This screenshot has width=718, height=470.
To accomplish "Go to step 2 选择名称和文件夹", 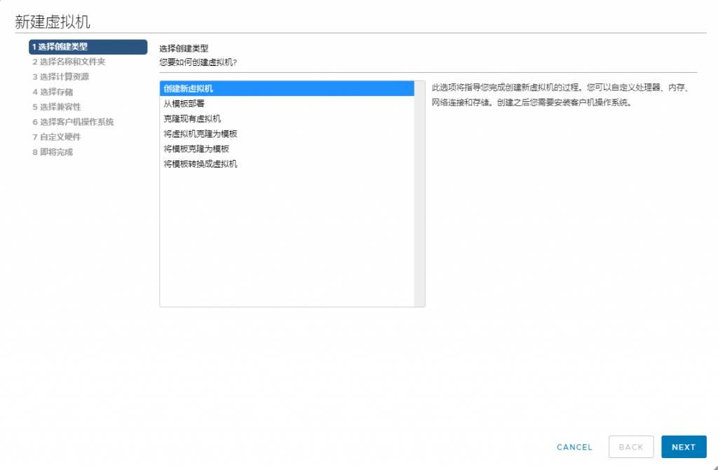I will click(69, 62).
